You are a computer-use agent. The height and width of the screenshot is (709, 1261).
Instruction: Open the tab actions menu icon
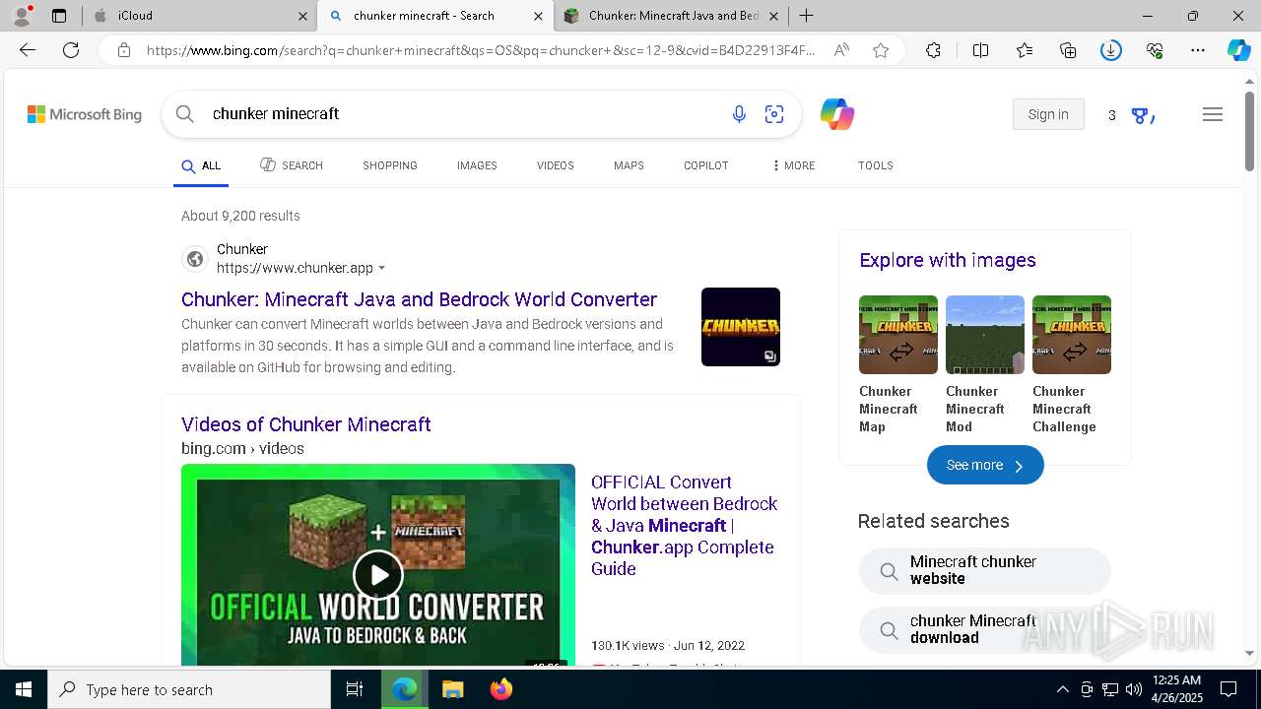tap(59, 16)
